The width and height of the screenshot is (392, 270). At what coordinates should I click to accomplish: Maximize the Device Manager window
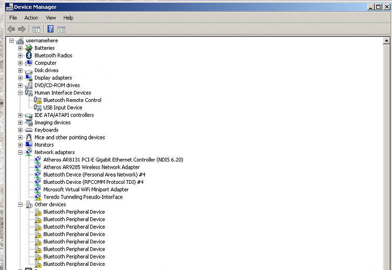coord(378,7)
